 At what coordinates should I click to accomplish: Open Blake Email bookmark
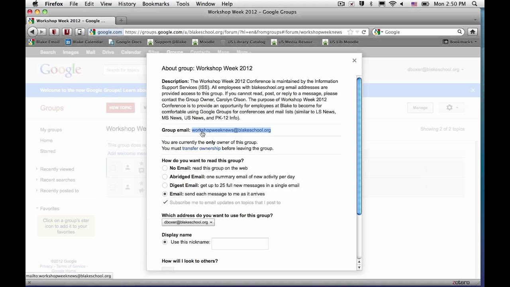pyautogui.click(x=44, y=42)
